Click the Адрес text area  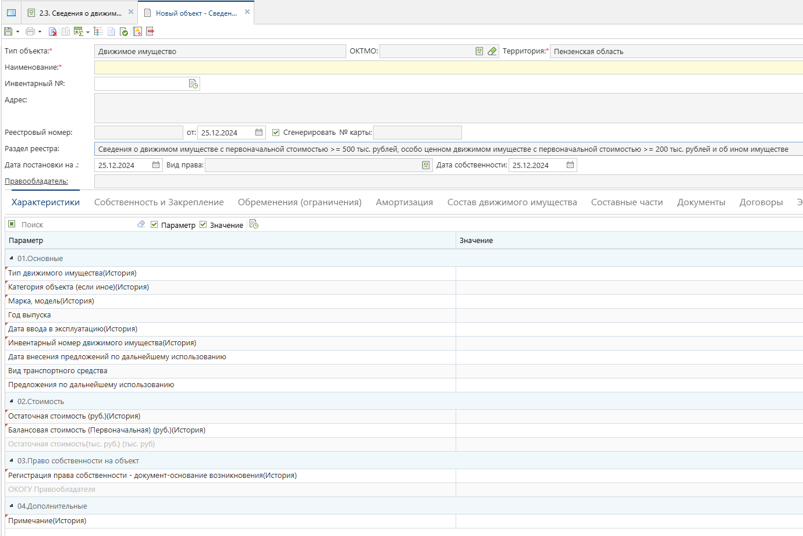click(x=449, y=108)
